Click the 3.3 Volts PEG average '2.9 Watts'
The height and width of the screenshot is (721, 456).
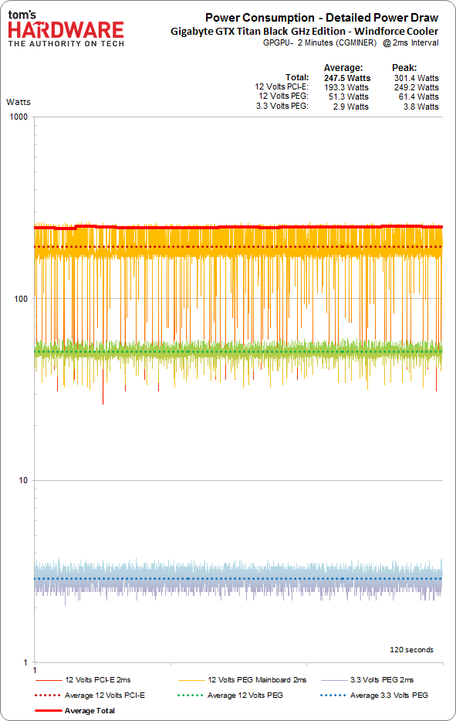(x=351, y=107)
